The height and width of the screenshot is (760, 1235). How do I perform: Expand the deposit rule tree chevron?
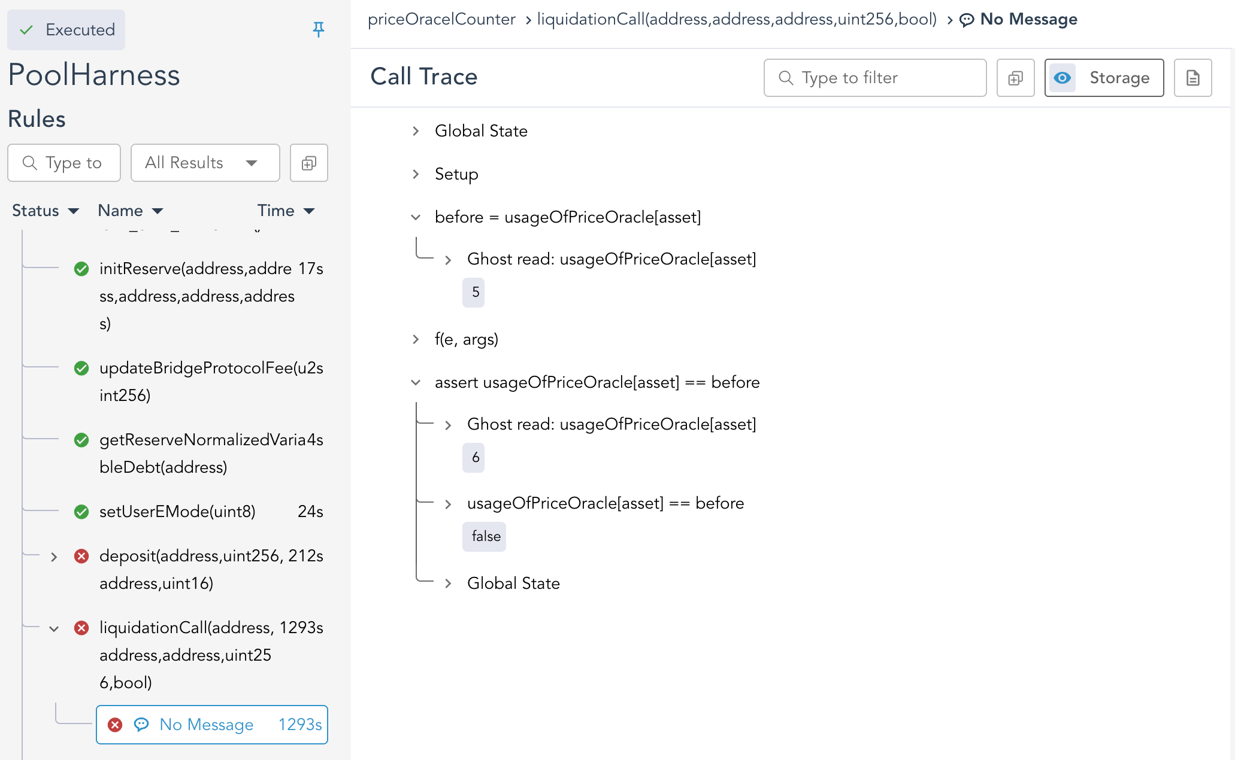(x=54, y=557)
